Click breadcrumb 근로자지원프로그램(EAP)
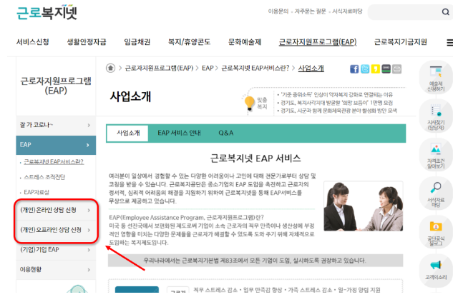This screenshot has width=453, height=302. click(x=159, y=69)
